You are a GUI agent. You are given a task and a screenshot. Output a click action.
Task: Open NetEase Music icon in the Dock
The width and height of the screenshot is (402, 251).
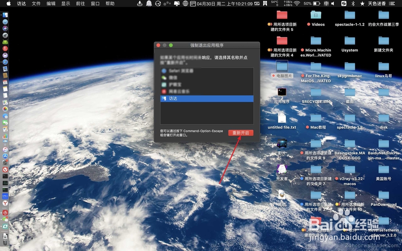5,212
